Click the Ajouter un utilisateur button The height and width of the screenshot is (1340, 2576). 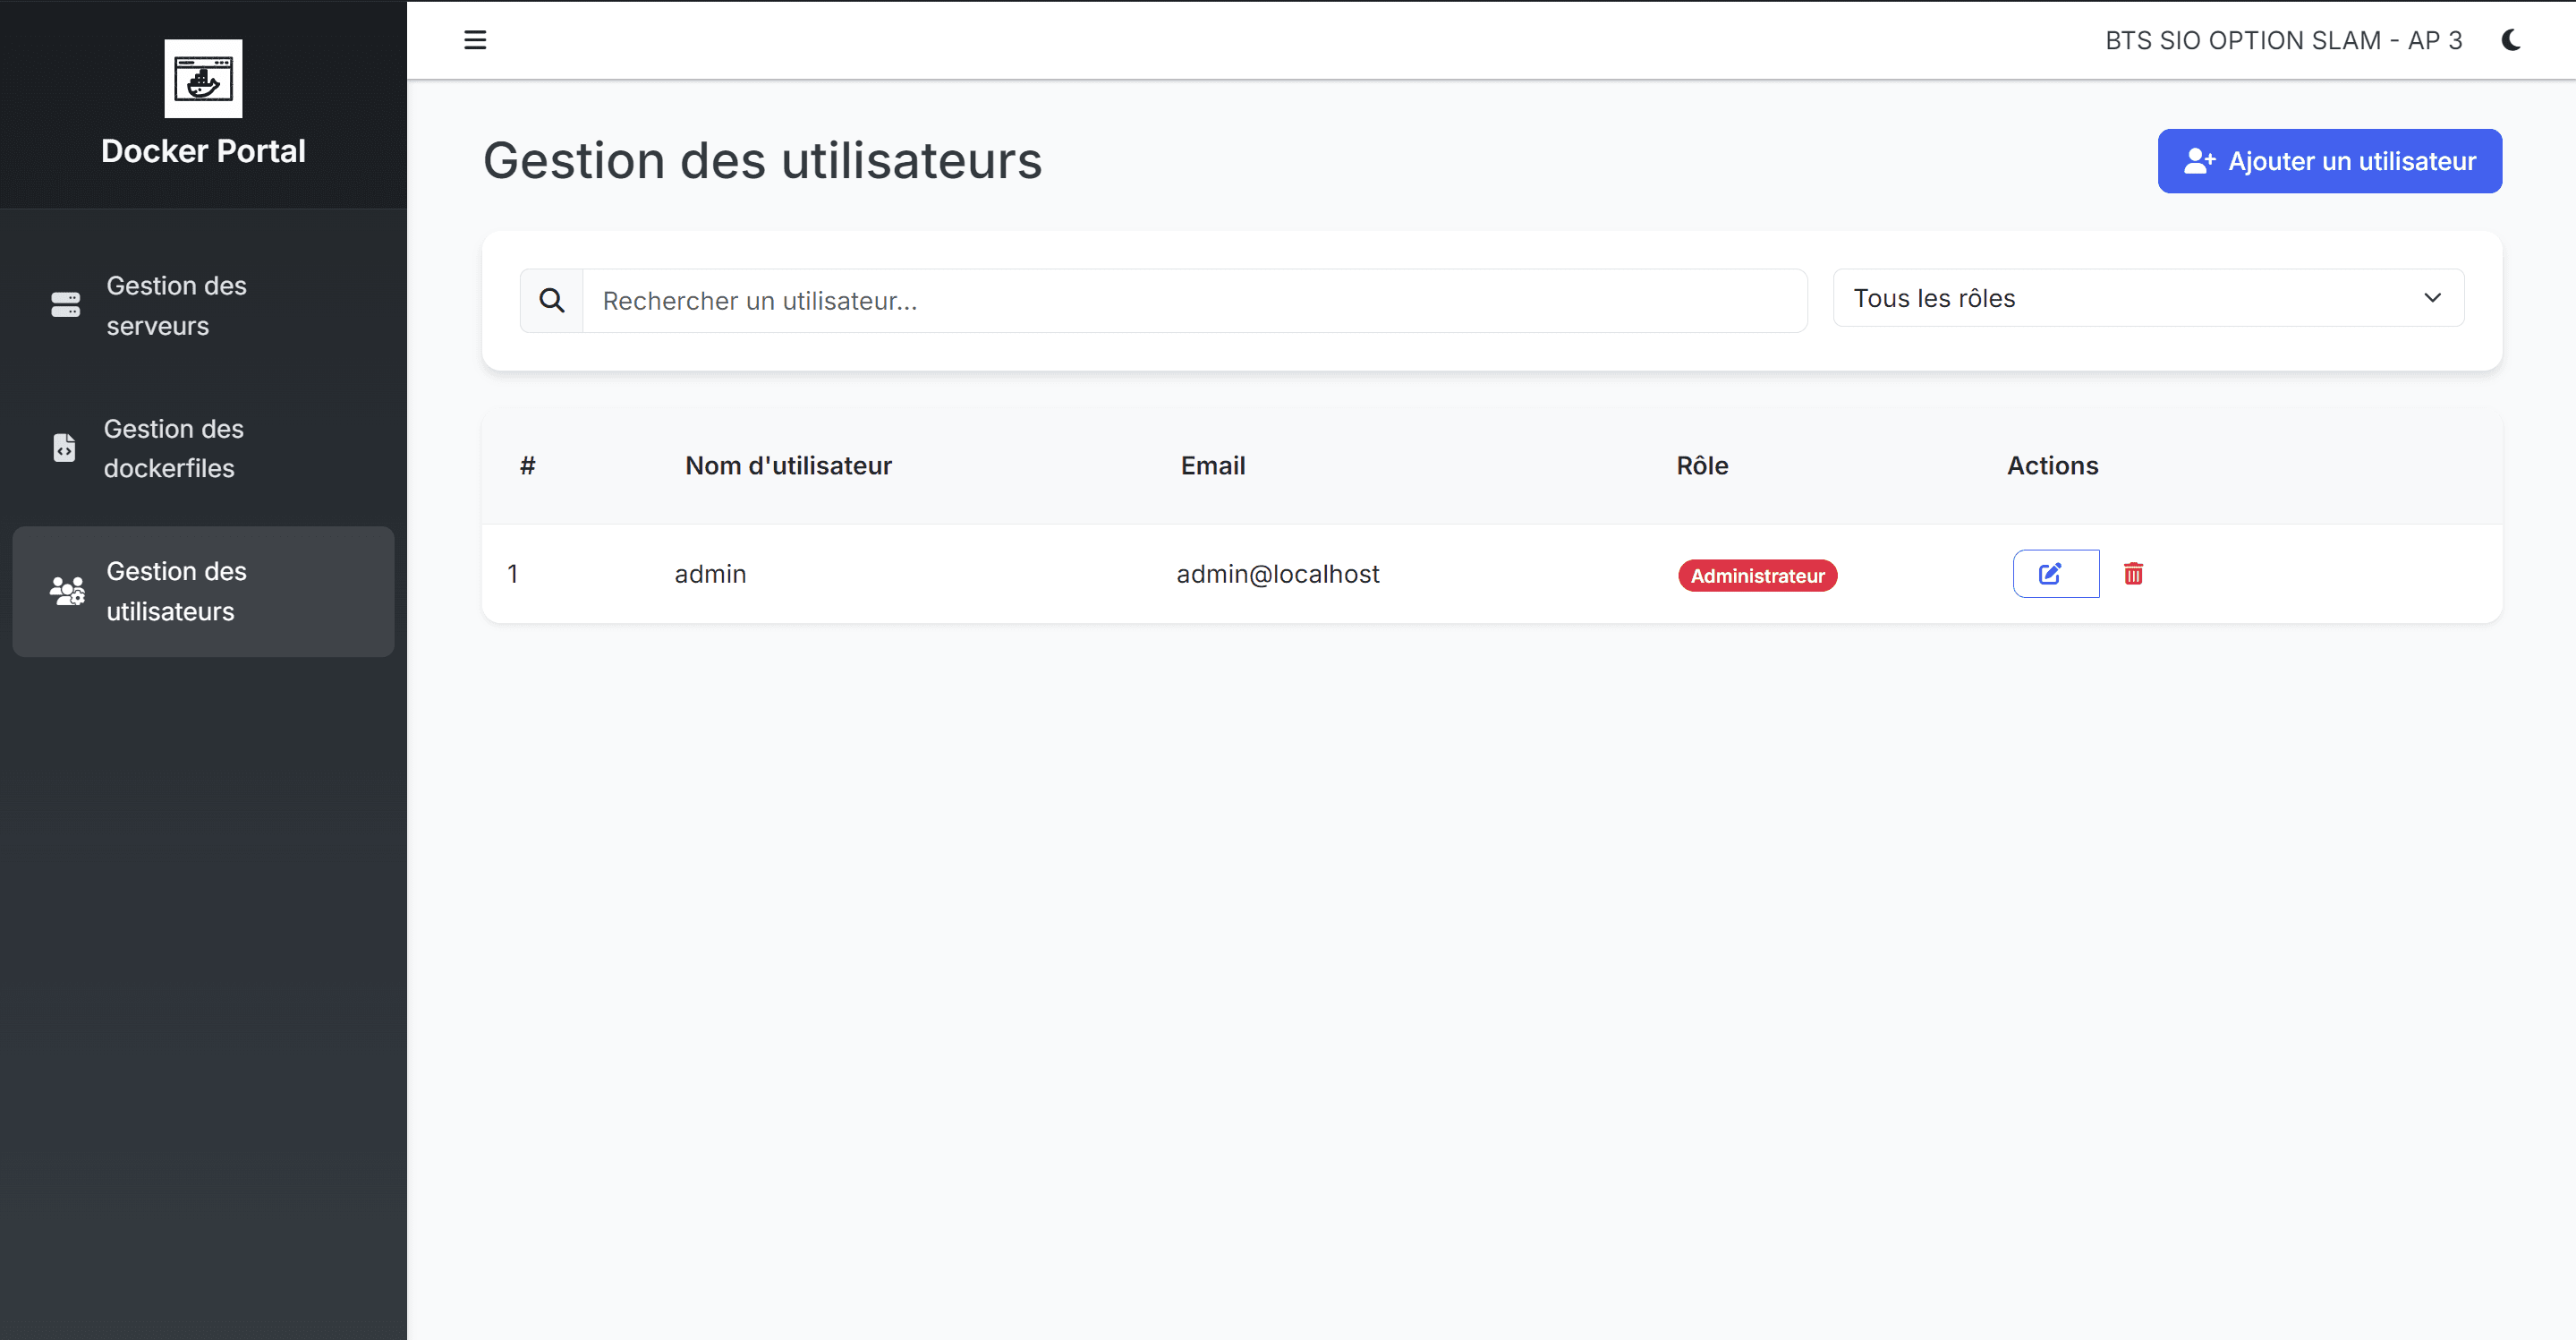tap(2328, 161)
